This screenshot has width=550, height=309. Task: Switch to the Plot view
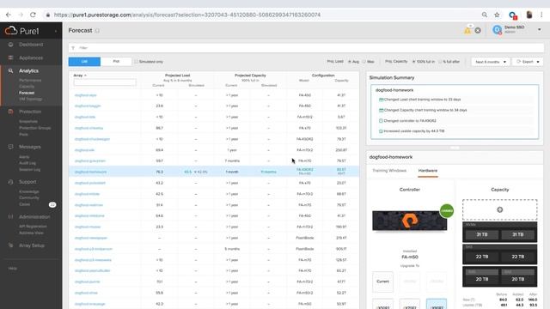pyautogui.click(x=116, y=61)
